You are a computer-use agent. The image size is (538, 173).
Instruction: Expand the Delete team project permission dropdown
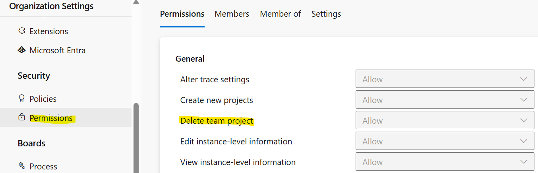(445, 121)
